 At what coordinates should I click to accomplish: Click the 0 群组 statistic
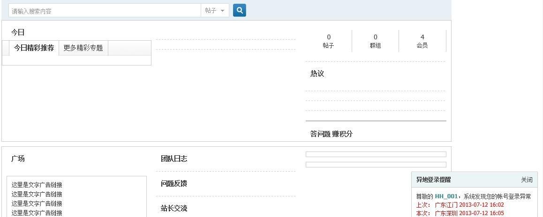point(376,41)
